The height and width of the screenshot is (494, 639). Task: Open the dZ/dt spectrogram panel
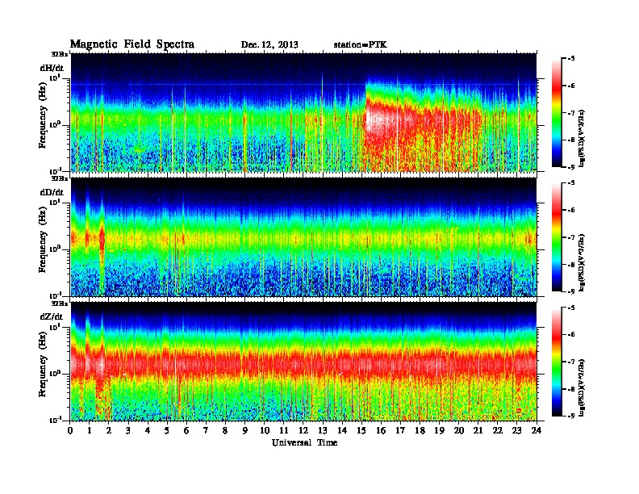click(x=303, y=362)
